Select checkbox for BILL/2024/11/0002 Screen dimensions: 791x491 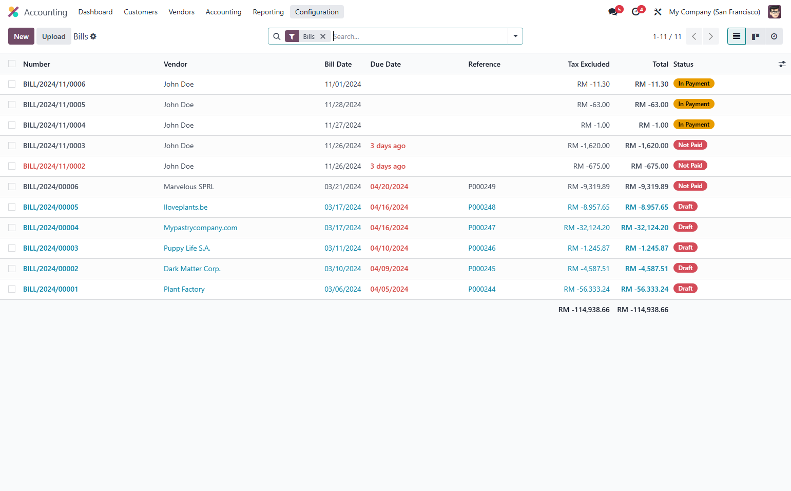pos(12,166)
